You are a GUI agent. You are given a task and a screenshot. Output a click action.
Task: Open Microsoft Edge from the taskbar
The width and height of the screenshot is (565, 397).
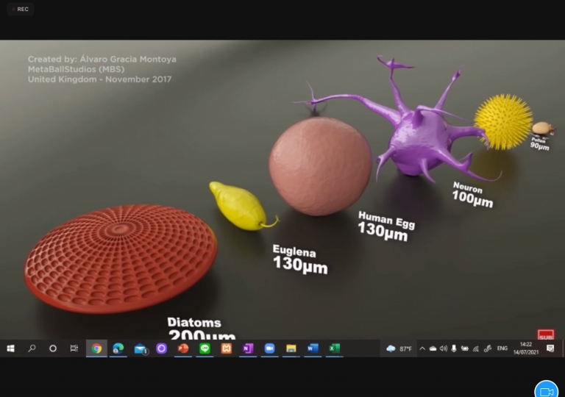coord(118,348)
